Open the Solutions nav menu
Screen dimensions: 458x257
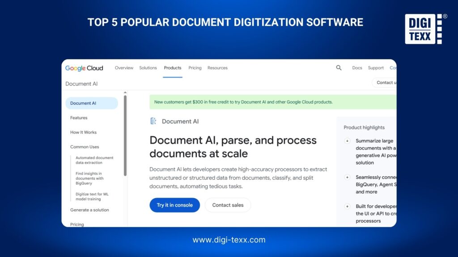pos(148,68)
